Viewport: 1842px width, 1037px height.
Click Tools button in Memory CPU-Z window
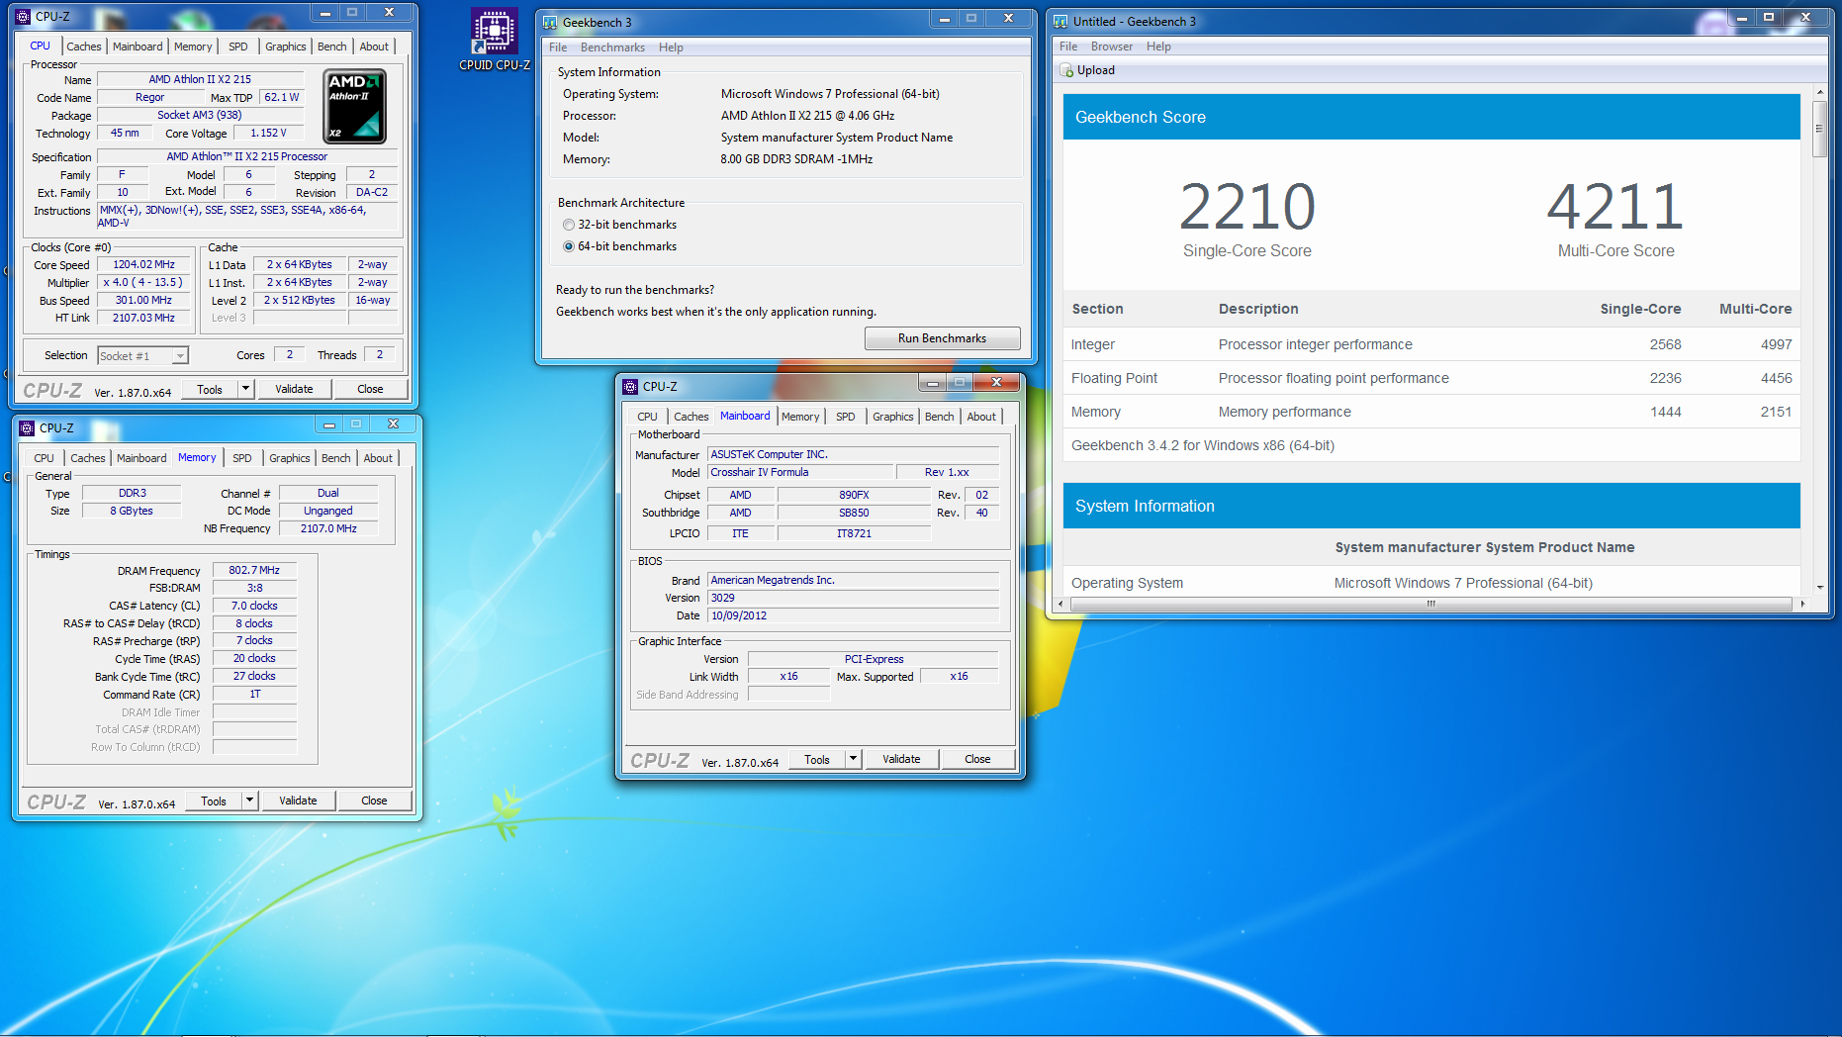click(x=214, y=801)
